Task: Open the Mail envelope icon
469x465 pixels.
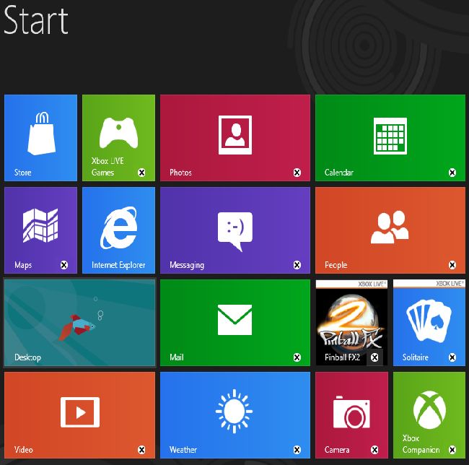Action: [234, 320]
